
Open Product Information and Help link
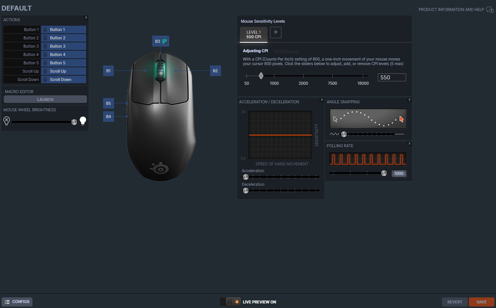451,9
